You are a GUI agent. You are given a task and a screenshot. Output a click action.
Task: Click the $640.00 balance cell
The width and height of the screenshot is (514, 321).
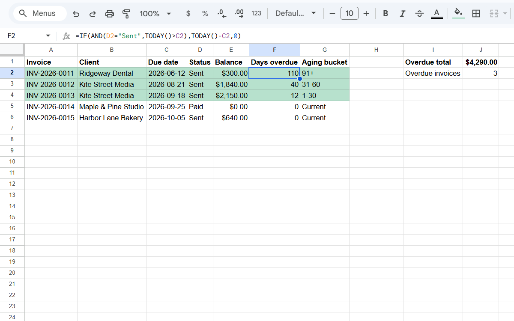coord(231,118)
